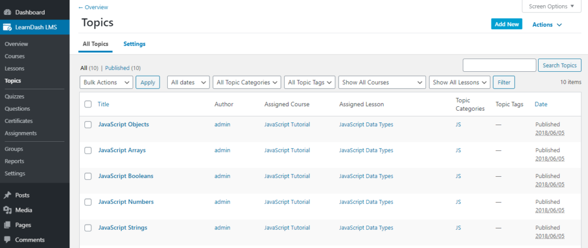The image size is (588, 248).
Task: Sort the table by Date column
Action: point(541,104)
